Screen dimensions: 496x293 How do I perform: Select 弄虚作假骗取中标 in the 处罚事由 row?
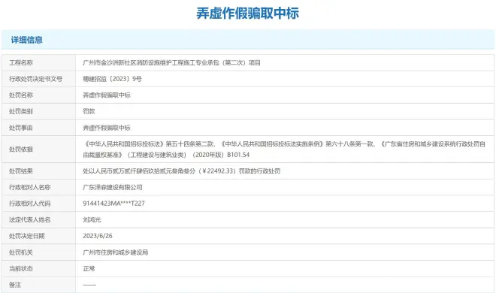[x=107, y=128]
